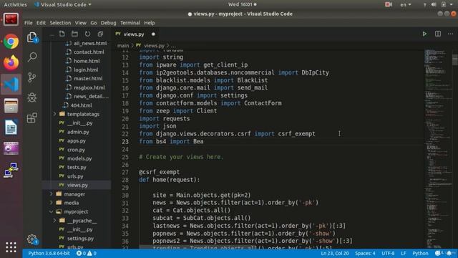Open the system volume indicator
The image size is (458, 258).
434,4
